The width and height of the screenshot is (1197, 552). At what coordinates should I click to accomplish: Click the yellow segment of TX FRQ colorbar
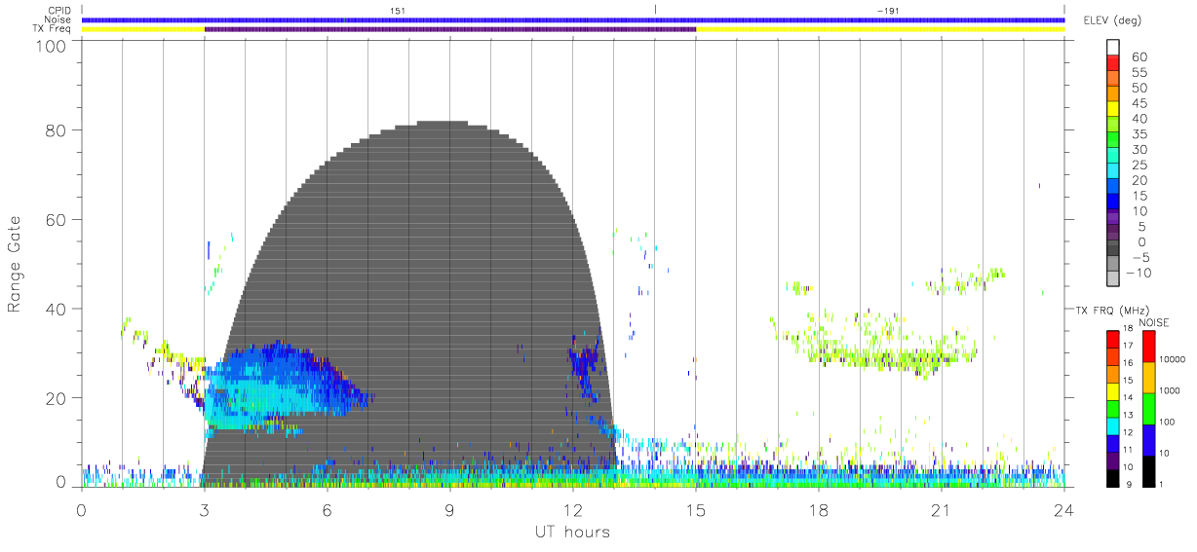click(x=1113, y=390)
